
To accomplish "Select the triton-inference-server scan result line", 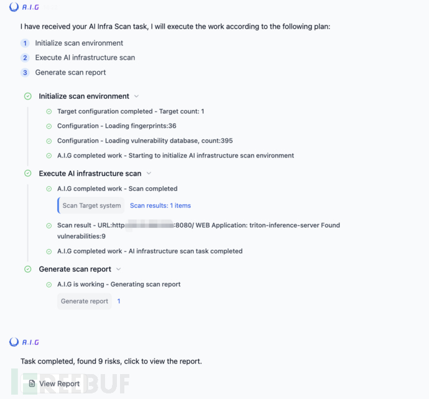I will (198, 230).
